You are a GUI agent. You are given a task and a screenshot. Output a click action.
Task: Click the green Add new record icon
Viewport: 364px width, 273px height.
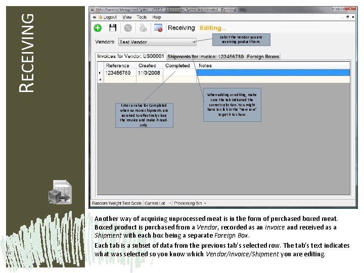click(x=98, y=28)
